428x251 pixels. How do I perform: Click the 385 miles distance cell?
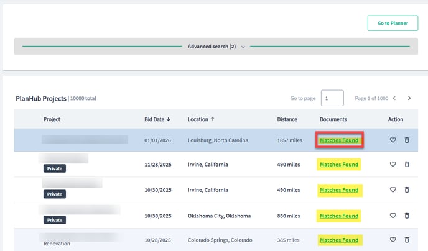pyautogui.click(x=288, y=240)
